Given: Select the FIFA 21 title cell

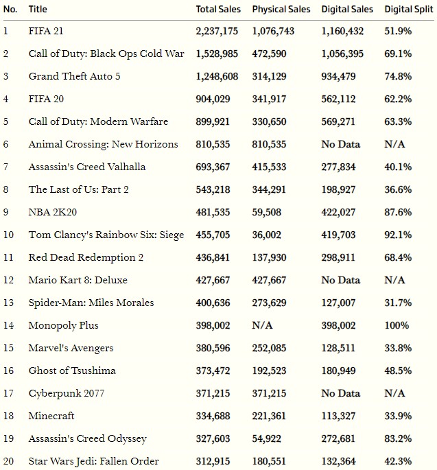Looking at the screenshot, I should tap(46, 31).
